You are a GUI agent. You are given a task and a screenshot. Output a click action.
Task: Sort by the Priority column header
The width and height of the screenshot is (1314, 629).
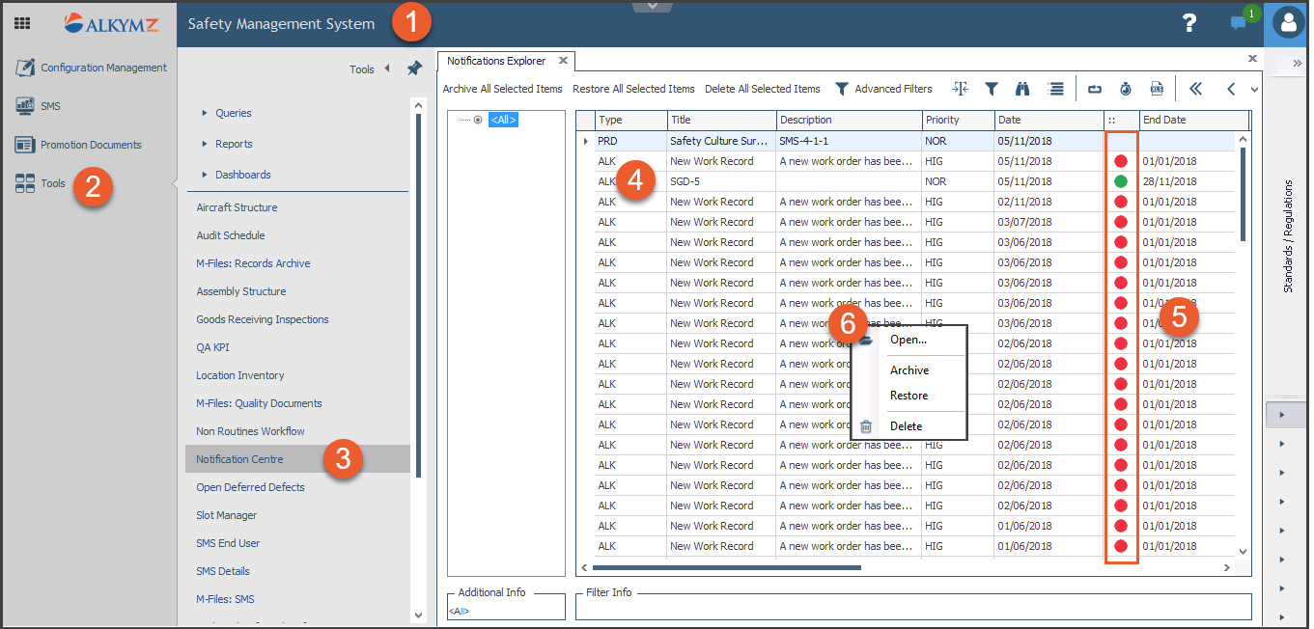click(958, 120)
